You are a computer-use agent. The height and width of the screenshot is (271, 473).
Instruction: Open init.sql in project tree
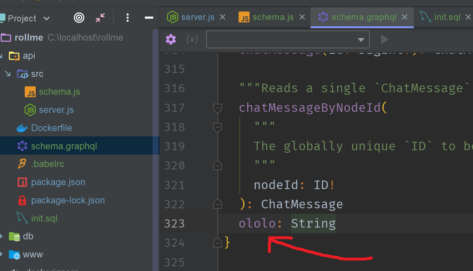[44, 218]
